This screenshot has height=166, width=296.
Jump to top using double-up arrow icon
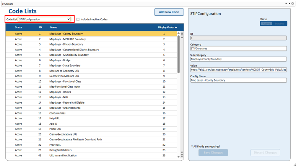click(182, 34)
